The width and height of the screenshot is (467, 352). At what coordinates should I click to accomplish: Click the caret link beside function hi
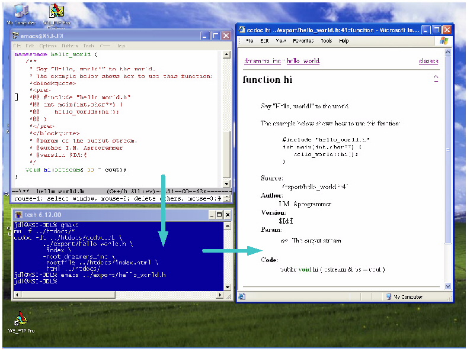(x=436, y=78)
